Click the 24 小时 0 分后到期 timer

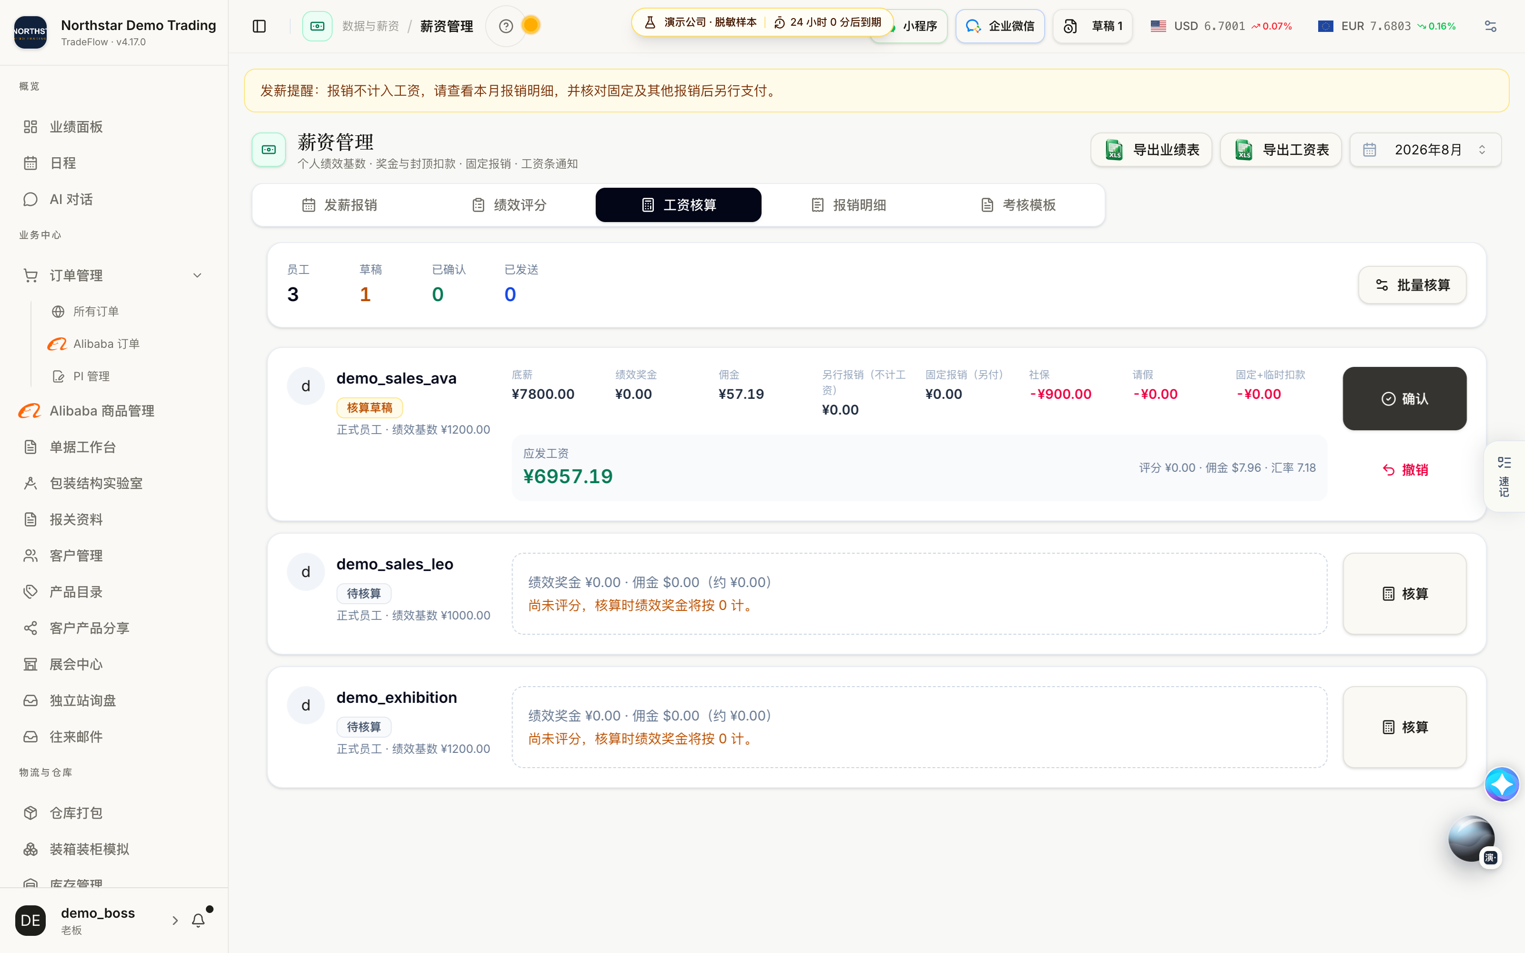pyautogui.click(x=827, y=22)
